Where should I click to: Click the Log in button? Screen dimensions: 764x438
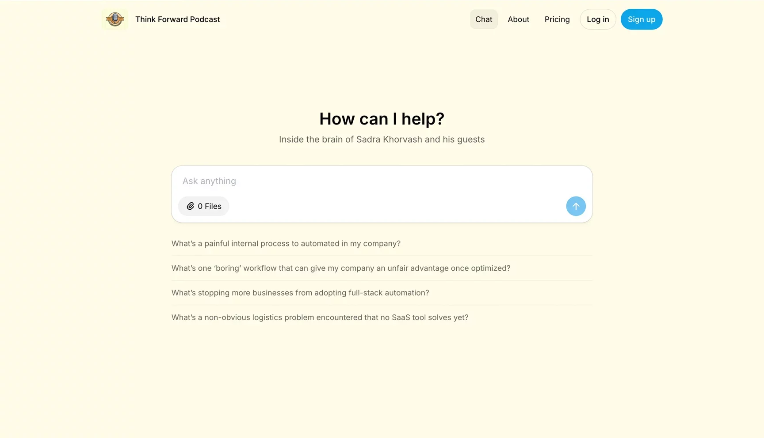pos(598,19)
